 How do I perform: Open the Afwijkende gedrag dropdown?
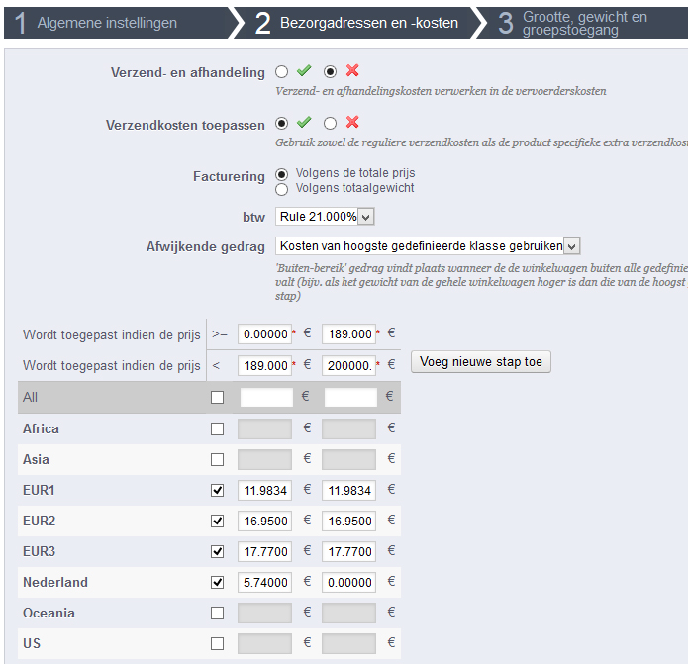pos(428,246)
